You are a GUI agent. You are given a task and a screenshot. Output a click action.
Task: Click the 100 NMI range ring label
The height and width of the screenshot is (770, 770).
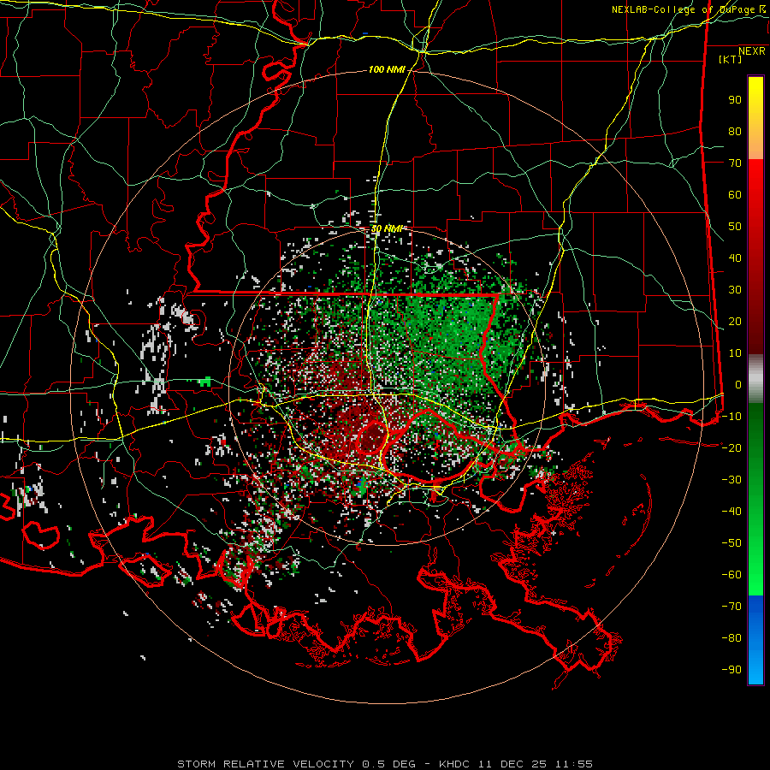tap(387, 70)
